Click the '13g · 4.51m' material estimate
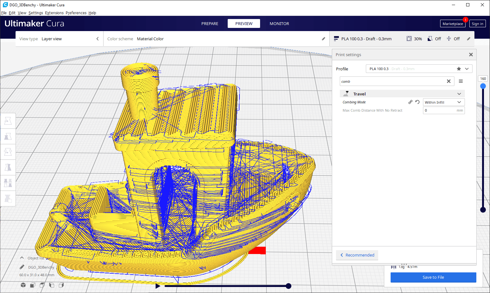 [x=408, y=267]
